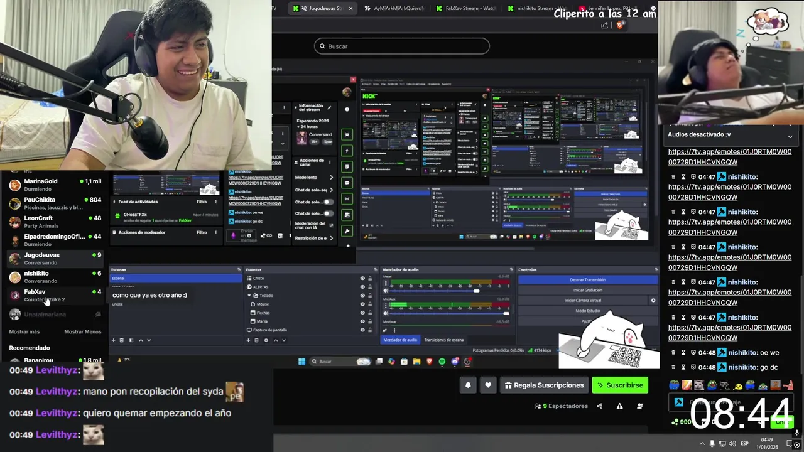Image resolution: width=804 pixels, height=452 pixels.
Task: Click the Windows Start button on streamed taskbar
Action: 301,362
